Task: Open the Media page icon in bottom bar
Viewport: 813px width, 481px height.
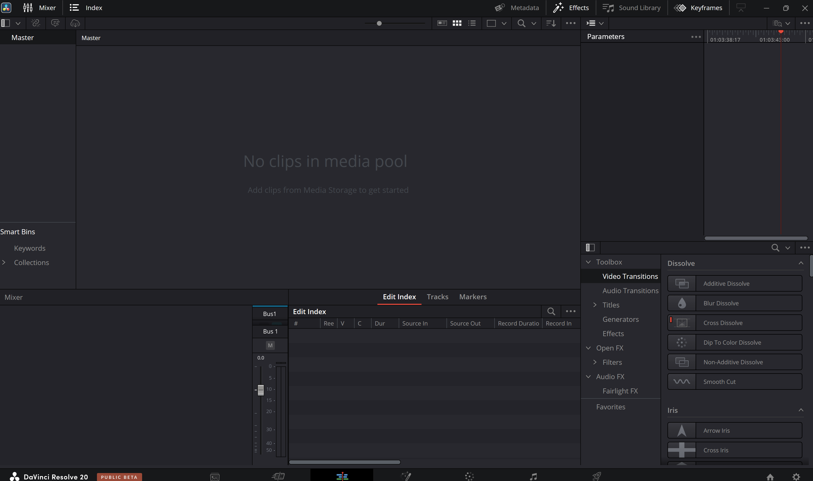Action: (215, 476)
